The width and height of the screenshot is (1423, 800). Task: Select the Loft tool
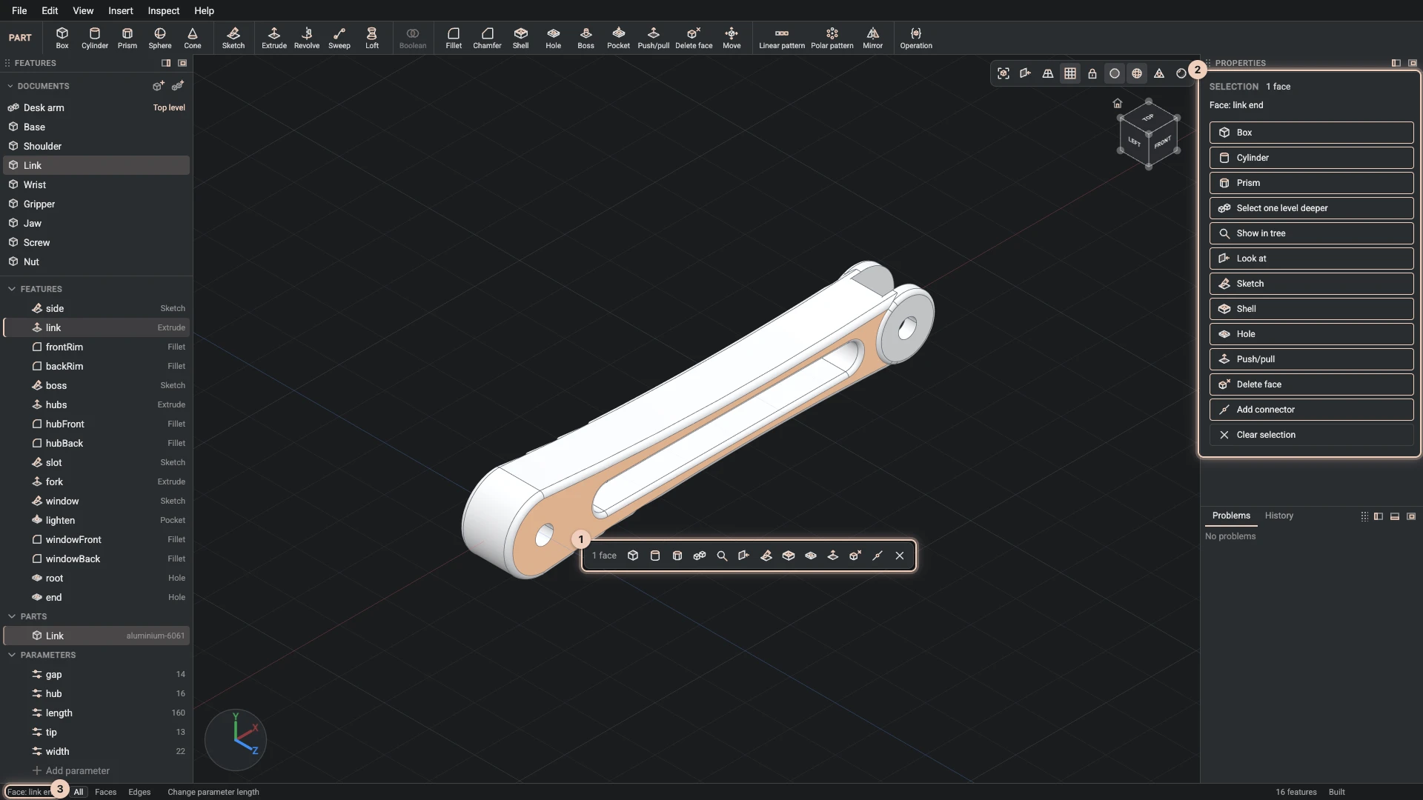372,38
